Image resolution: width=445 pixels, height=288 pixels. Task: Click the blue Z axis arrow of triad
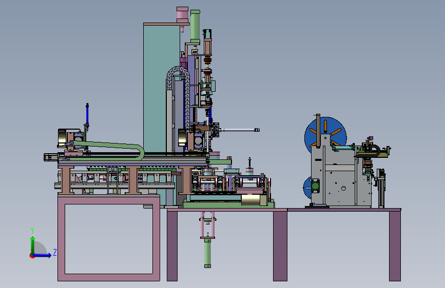43,255
